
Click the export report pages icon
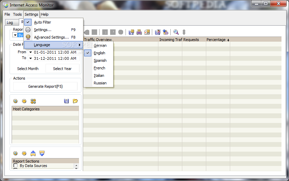147,32
